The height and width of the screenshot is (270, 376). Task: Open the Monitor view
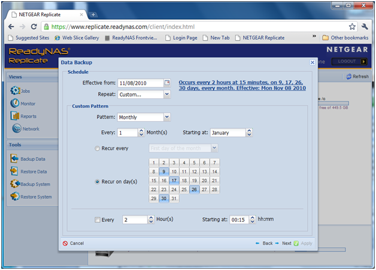(23, 104)
